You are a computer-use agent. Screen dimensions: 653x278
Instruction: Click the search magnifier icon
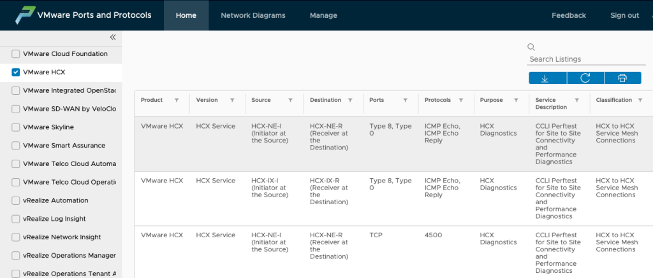click(531, 46)
